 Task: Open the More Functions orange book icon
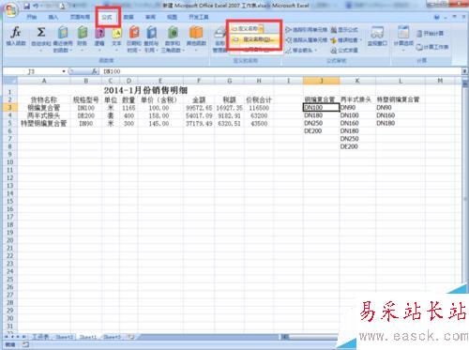[196, 33]
